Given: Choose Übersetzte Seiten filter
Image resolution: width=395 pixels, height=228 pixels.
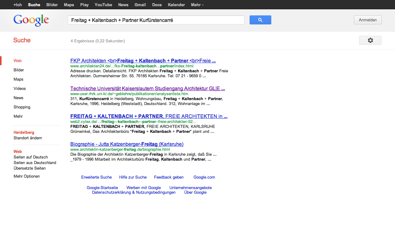Looking at the screenshot, I should 30,168.
